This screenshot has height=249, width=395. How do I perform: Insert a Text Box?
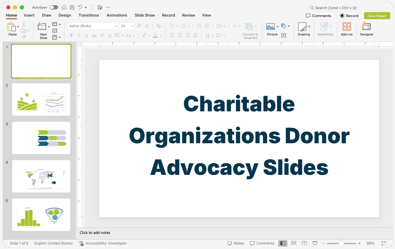[284, 35]
